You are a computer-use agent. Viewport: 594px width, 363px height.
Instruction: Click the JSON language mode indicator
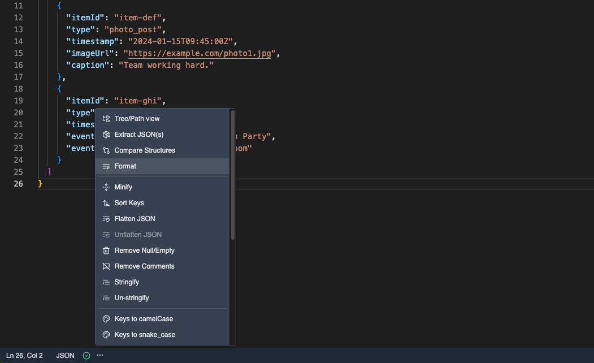[x=65, y=356]
